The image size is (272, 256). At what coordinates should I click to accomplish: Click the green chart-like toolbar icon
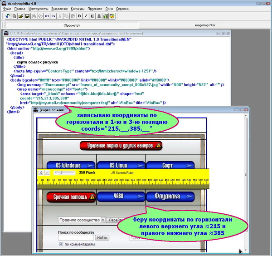(x=106, y=16)
